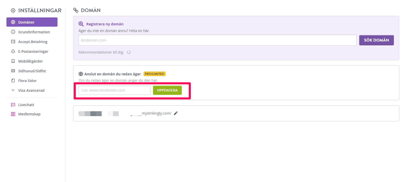Click the pages icon beside Flera Sidor
The image size is (408, 182).
point(13,81)
